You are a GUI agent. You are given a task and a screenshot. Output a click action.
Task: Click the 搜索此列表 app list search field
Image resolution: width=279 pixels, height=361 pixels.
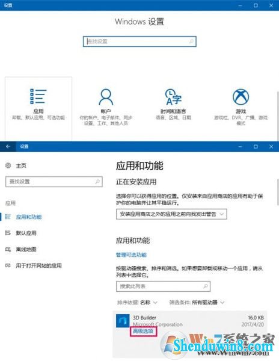tap(163, 286)
